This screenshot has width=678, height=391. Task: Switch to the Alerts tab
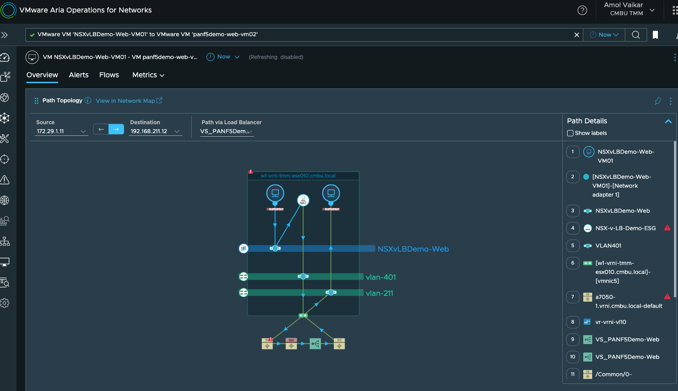pyautogui.click(x=79, y=75)
